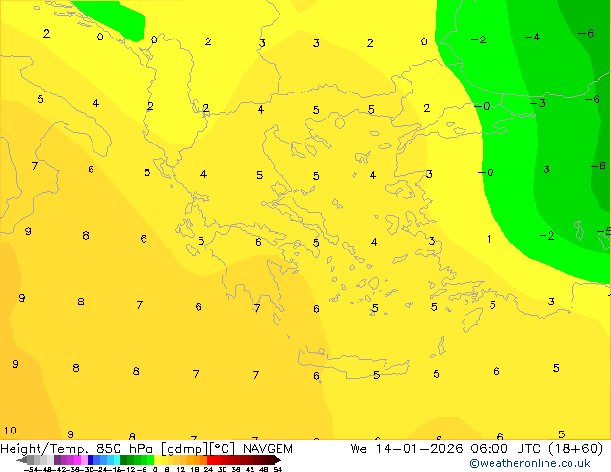The width and height of the screenshot is (611, 472).
Task: Click the '[°C]' unit label
Action: click(223, 449)
